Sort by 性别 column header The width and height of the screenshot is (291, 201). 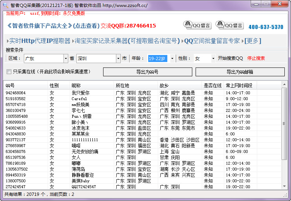58,85
